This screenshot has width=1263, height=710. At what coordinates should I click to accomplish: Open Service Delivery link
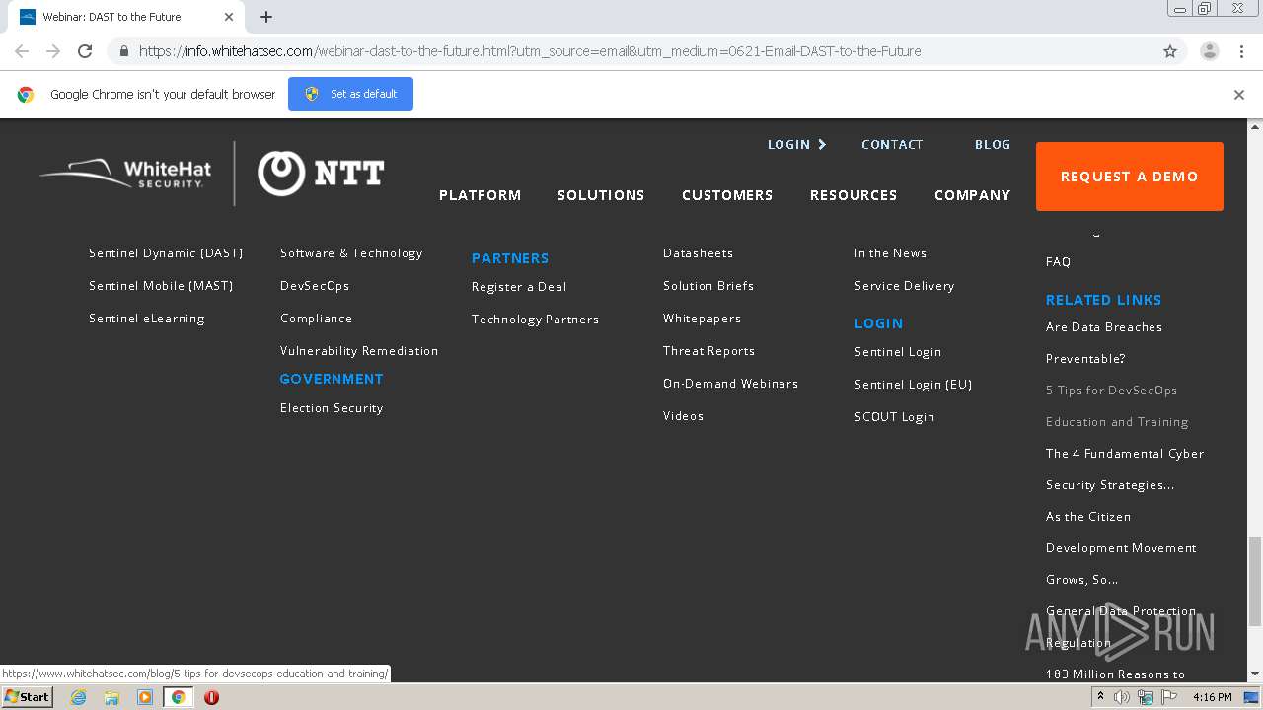pos(904,286)
